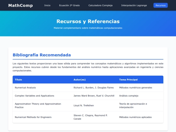The height and width of the screenshot is (132, 176).
Task: Click the Tema Principal column header
Action: coord(140,80)
